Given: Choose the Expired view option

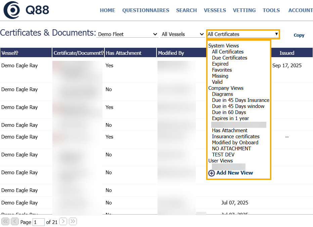Looking at the screenshot, I should pos(220,64).
